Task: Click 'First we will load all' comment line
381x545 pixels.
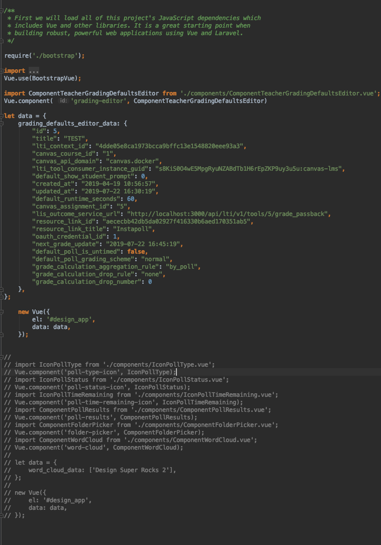Action: pos(134,18)
